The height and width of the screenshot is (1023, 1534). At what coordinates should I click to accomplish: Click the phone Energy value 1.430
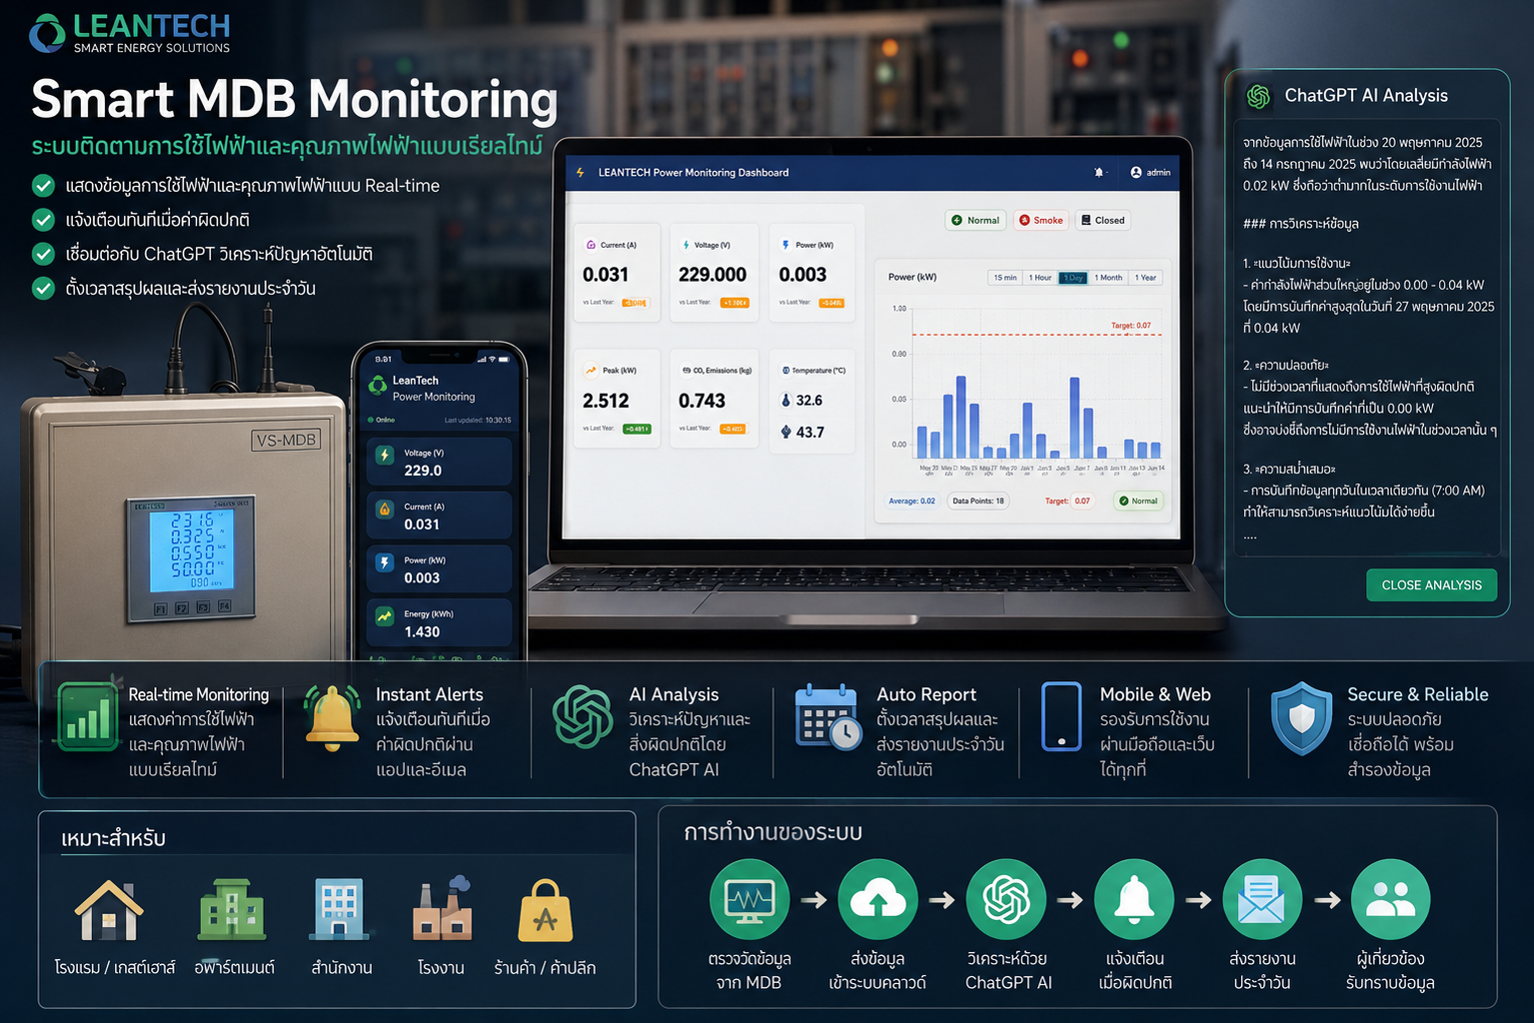422,632
